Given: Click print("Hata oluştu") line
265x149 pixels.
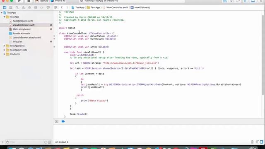Looking at the screenshot, I should point(94,101).
